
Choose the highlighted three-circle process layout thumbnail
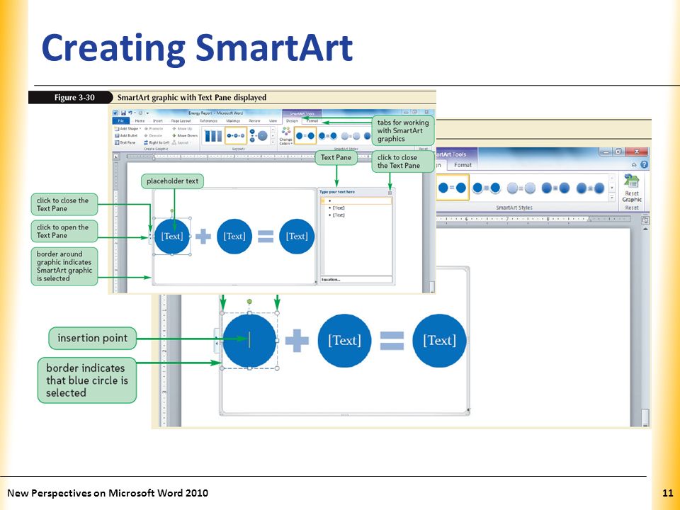coord(236,136)
